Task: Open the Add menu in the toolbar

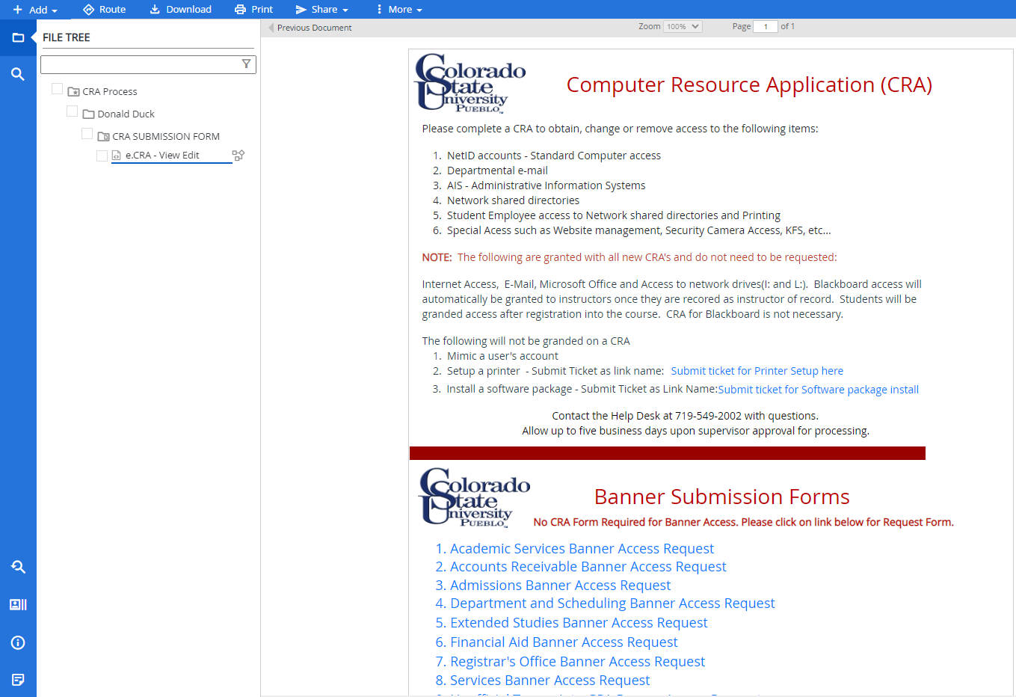Action: 35,10
